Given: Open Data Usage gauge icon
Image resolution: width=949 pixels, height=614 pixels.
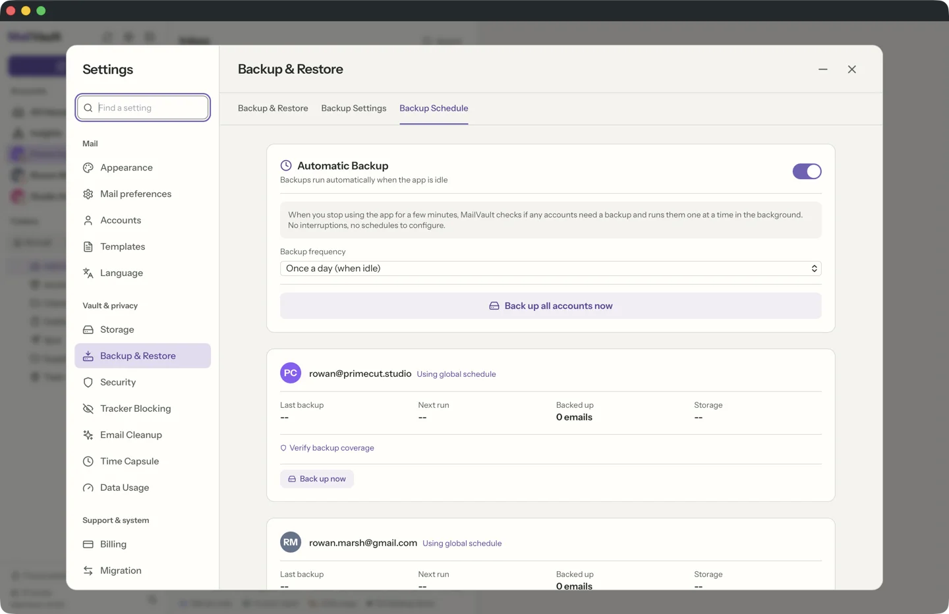Looking at the screenshot, I should coord(88,488).
